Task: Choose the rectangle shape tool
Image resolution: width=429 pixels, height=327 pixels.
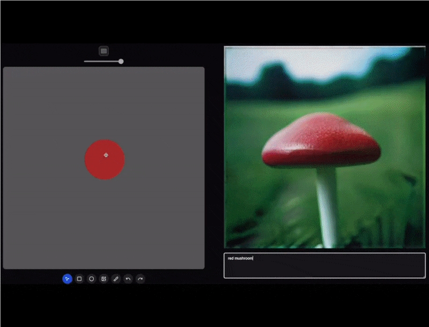Action: coord(79,279)
